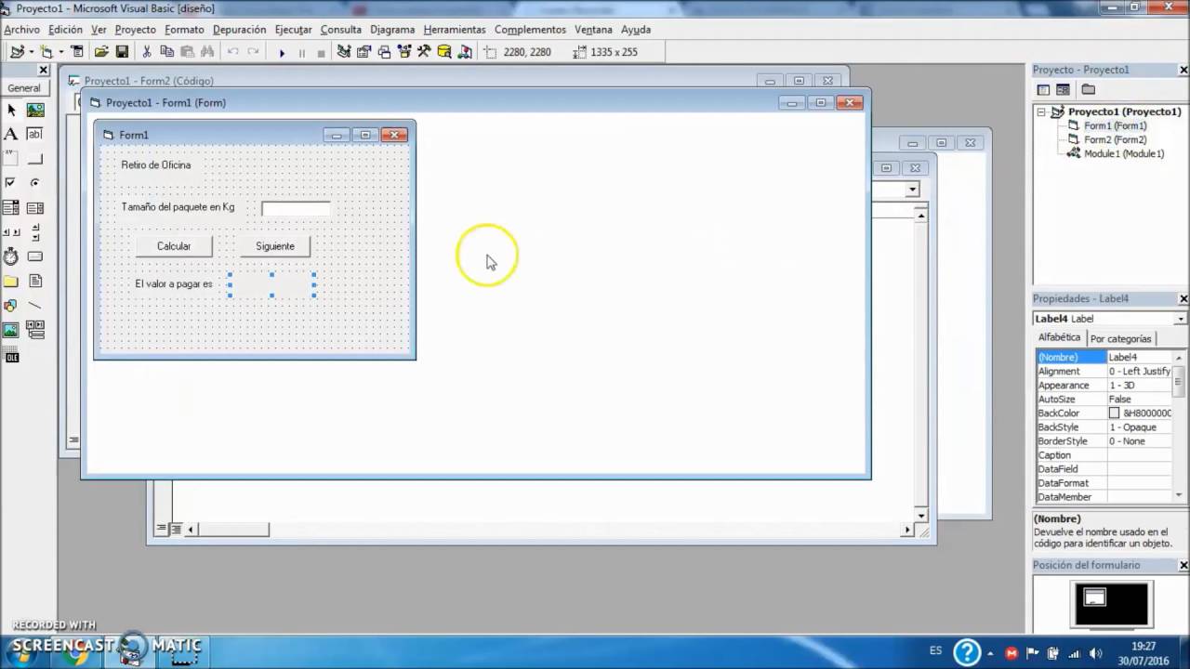This screenshot has width=1190, height=669.
Task: Select the Image control tool
Action: click(11, 330)
